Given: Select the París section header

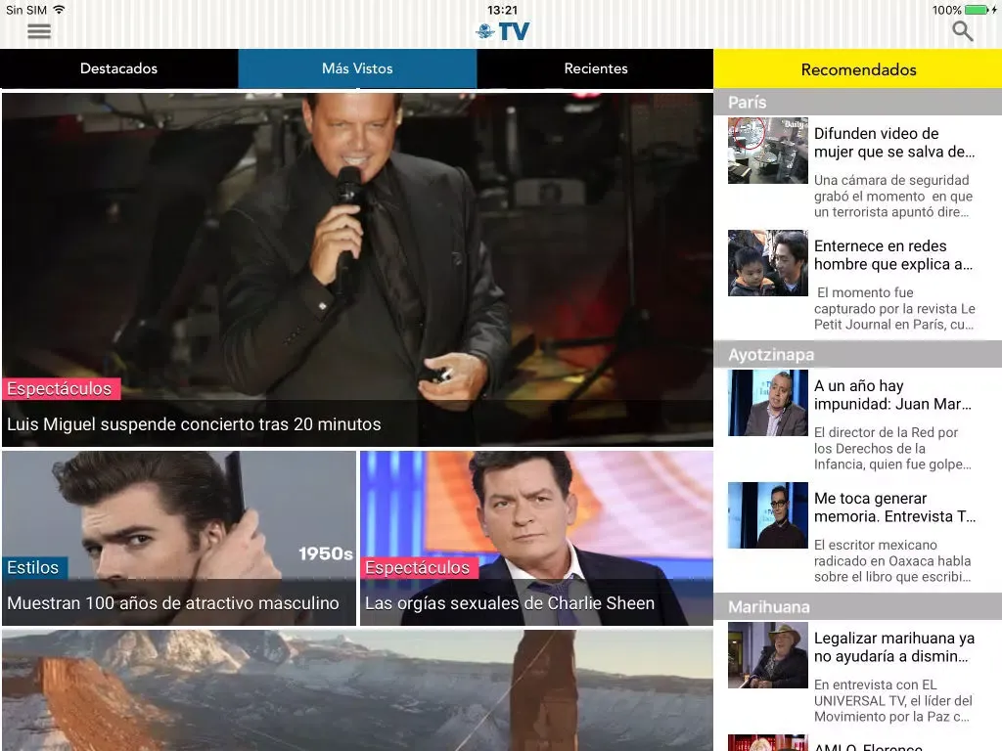Looking at the screenshot, I should point(857,102).
